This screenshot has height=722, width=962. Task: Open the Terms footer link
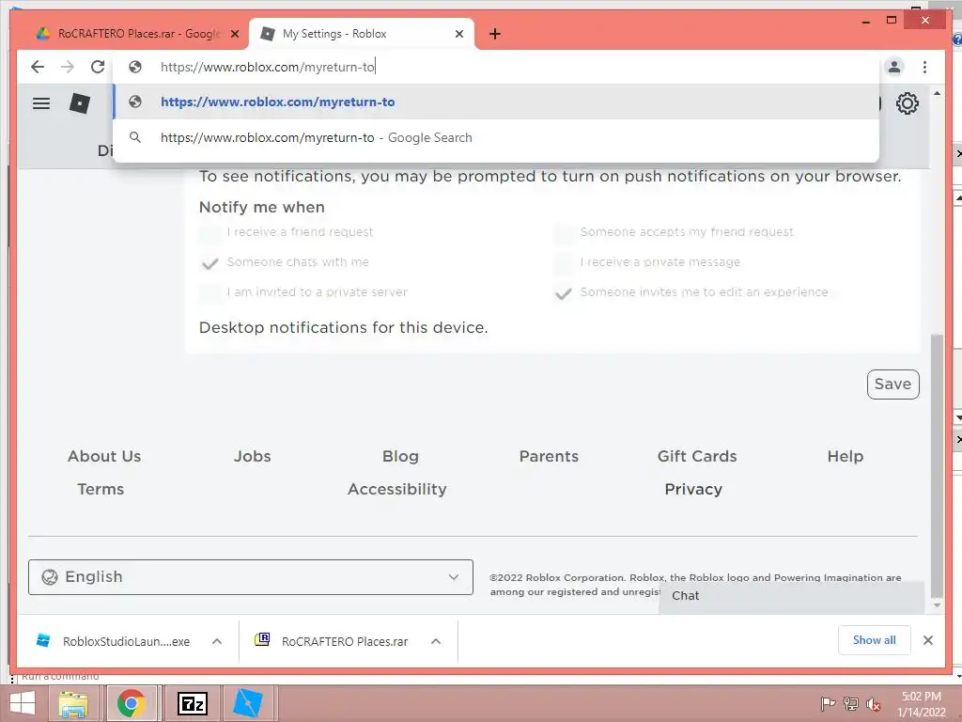click(x=101, y=489)
